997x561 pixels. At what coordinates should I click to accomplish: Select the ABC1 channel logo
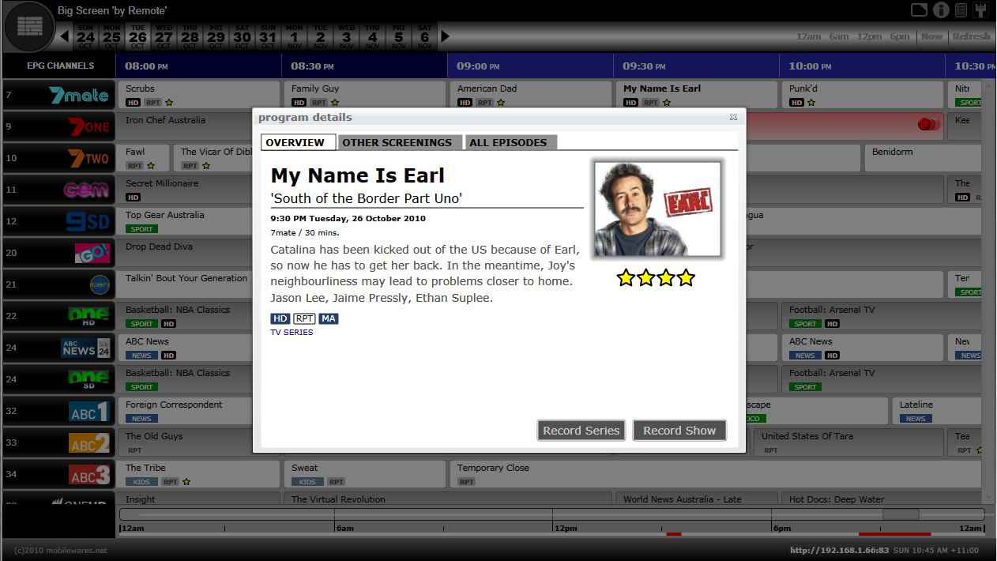click(x=88, y=411)
